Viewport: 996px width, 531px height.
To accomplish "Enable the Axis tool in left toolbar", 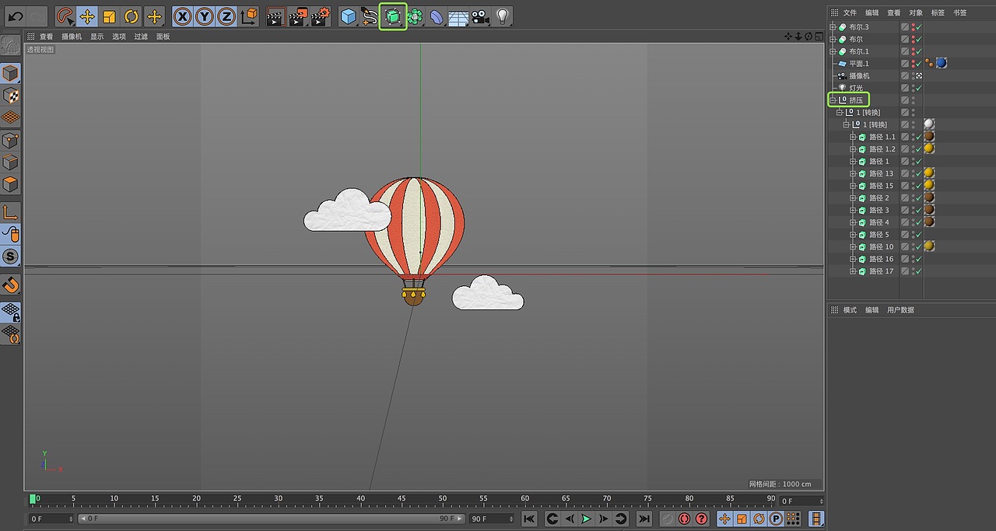I will 11,212.
